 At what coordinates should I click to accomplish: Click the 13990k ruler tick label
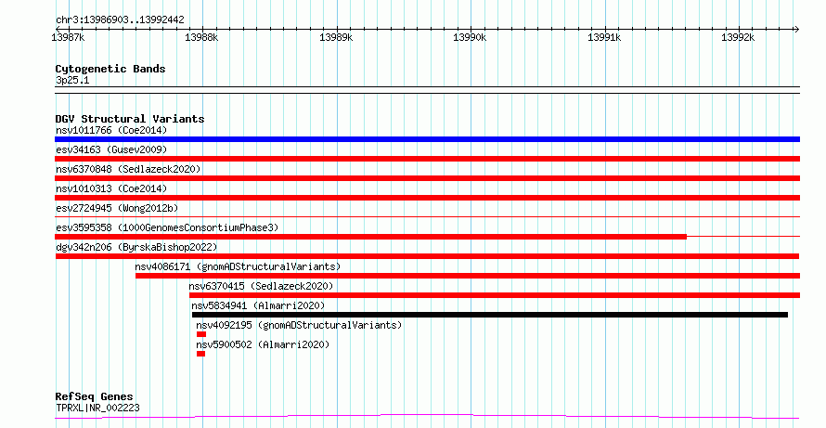(470, 37)
